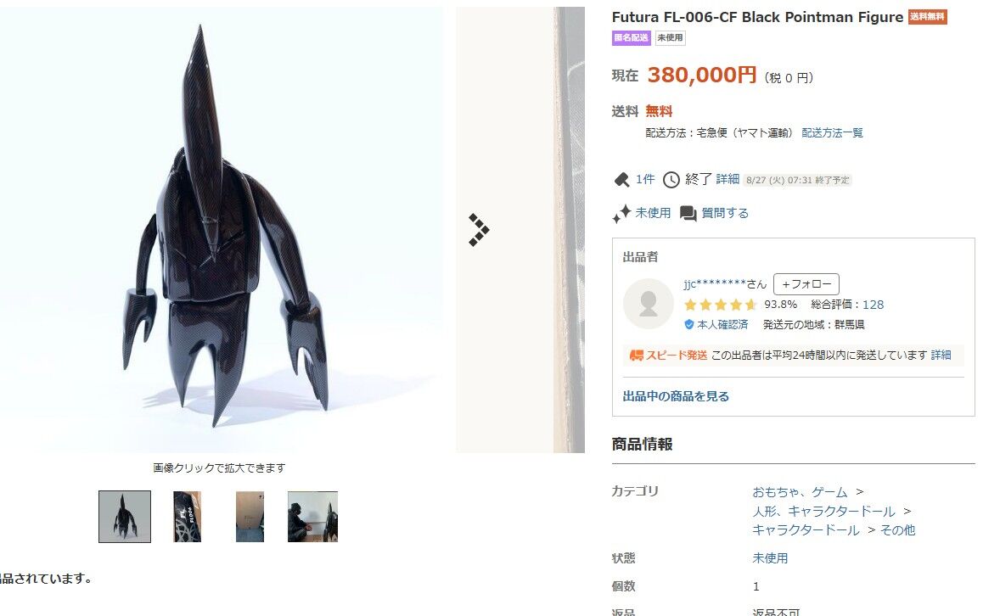
Task: Open the おもちゃ、ゲーム category link
Action: [800, 491]
